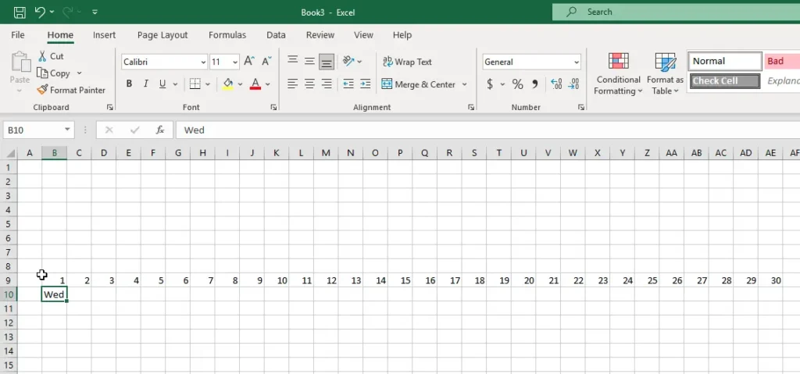Open the Page Layout tab
Image resolution: width=800 pixels, height=374 pixels.
click(162, 35)
